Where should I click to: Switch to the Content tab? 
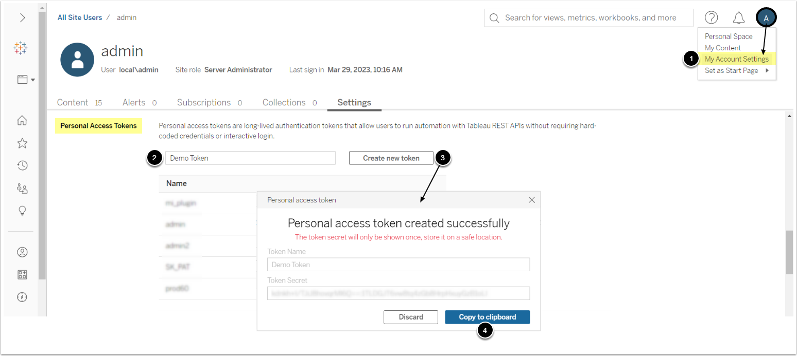tap(73, 102)
